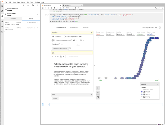Open the Binning Y-Axis dropdown
Image resolution: width=165 pixels, height=125 pixels.
110,34
